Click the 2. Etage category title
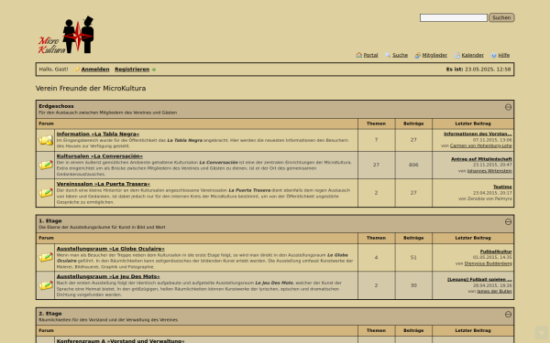This screenshot has height=343, width=550. coord(50,314)
